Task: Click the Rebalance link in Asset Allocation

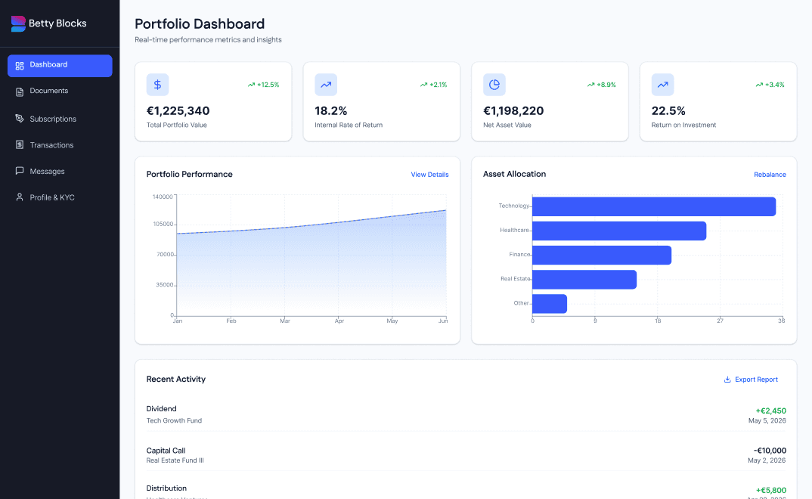Action: [x=770, y=175]
